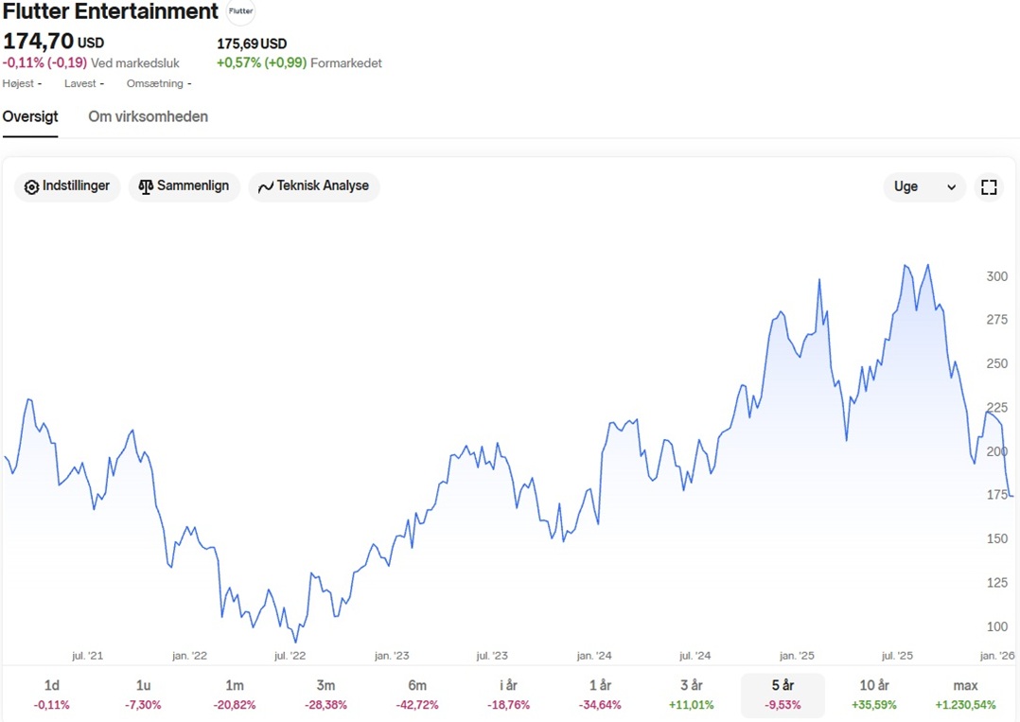Show the 10 år price history
The image size is (1020, 722).
(874, 695)
